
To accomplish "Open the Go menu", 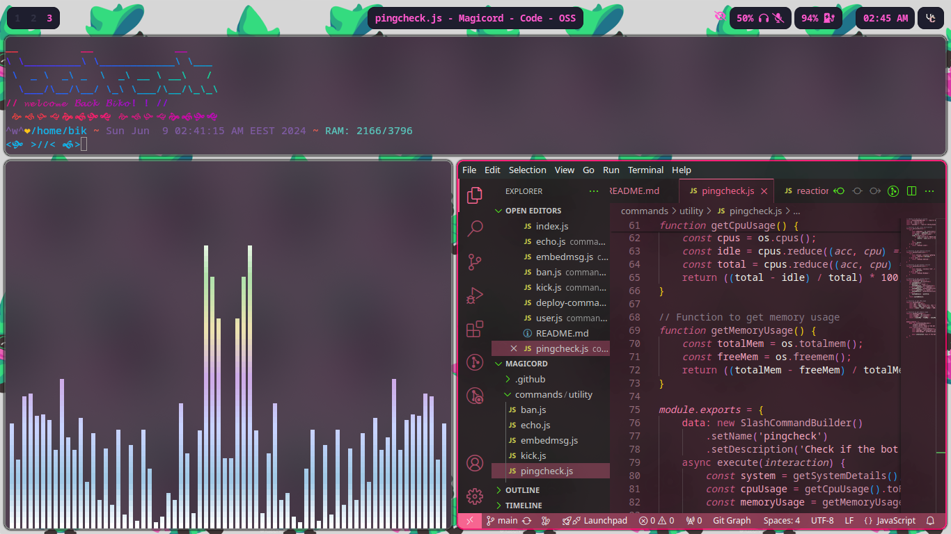I will point(589,170).
